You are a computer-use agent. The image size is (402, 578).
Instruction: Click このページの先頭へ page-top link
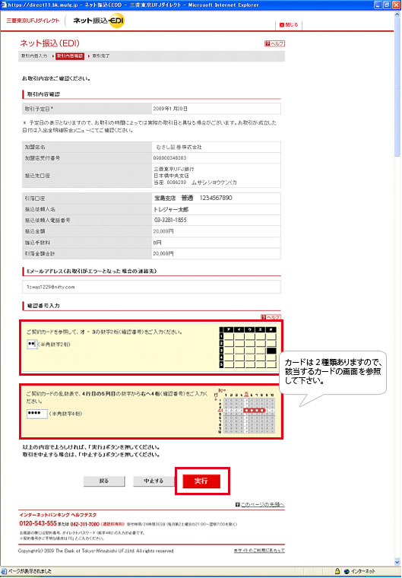click(260, 504)
